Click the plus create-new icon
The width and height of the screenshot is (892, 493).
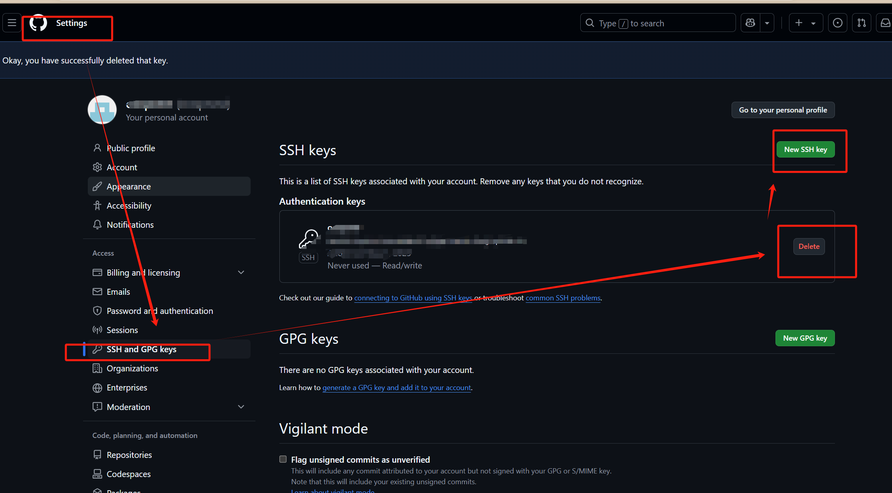799,23
